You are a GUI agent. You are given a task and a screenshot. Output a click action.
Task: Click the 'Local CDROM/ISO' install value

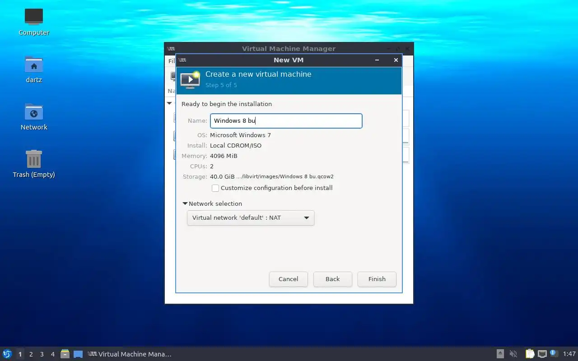[x=236, y=145]
